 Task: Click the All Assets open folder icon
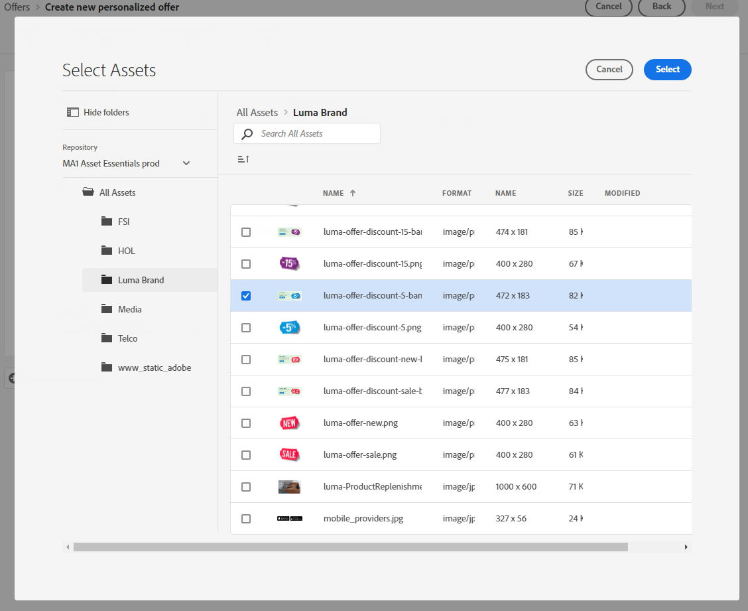(x=88, y=192)
